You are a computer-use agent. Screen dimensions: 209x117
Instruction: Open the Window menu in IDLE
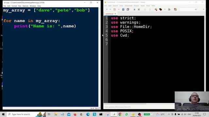click(33, 6)
